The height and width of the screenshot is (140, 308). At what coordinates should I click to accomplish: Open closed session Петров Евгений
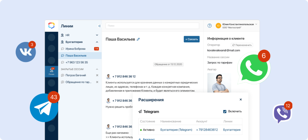tap(76, 75)
